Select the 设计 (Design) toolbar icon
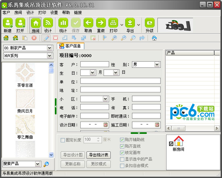This screenshot has height=178, width=222. [48, 23]
